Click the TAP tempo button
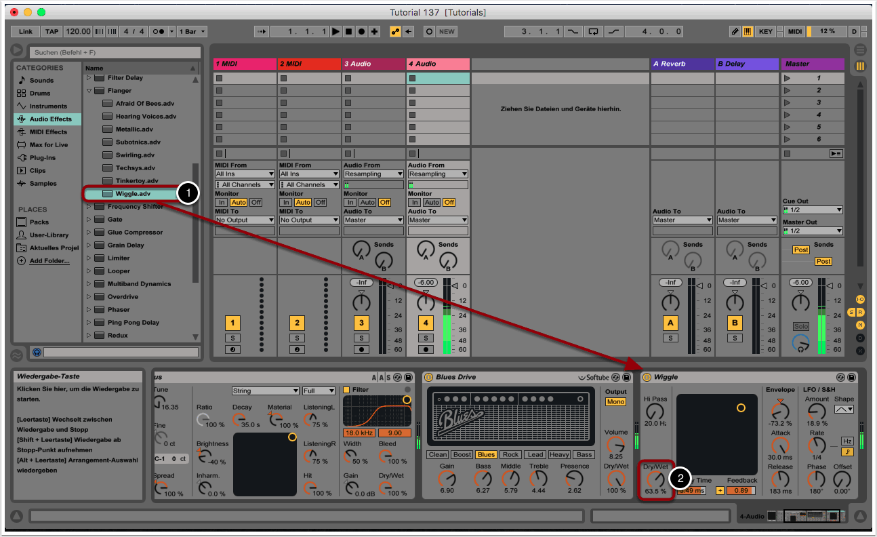This screenshot has height=537, width=877. coord(52,32)
